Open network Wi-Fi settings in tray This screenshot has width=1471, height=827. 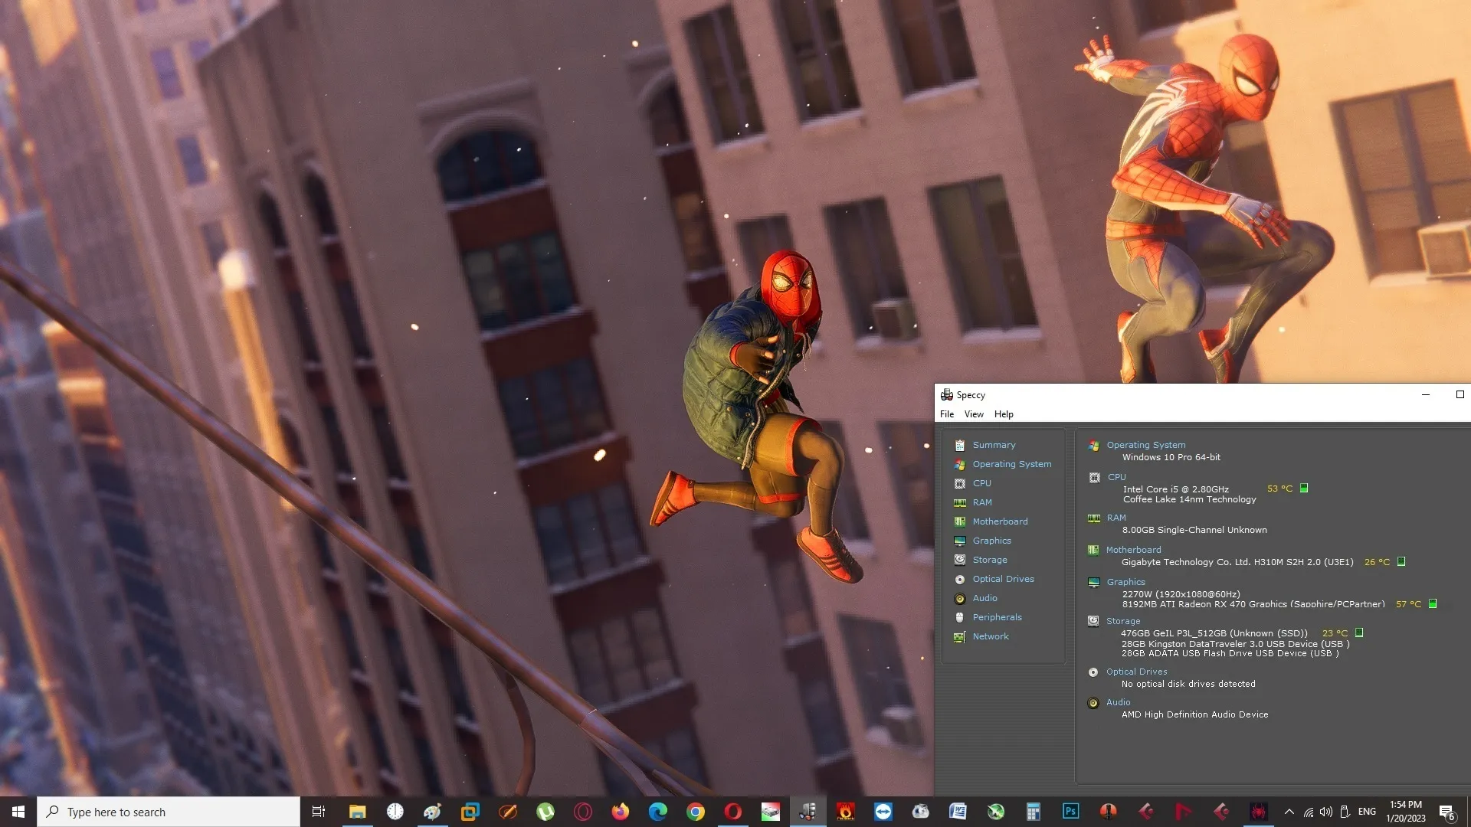1308,812
